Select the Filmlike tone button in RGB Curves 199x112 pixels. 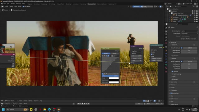pos(114,54)
